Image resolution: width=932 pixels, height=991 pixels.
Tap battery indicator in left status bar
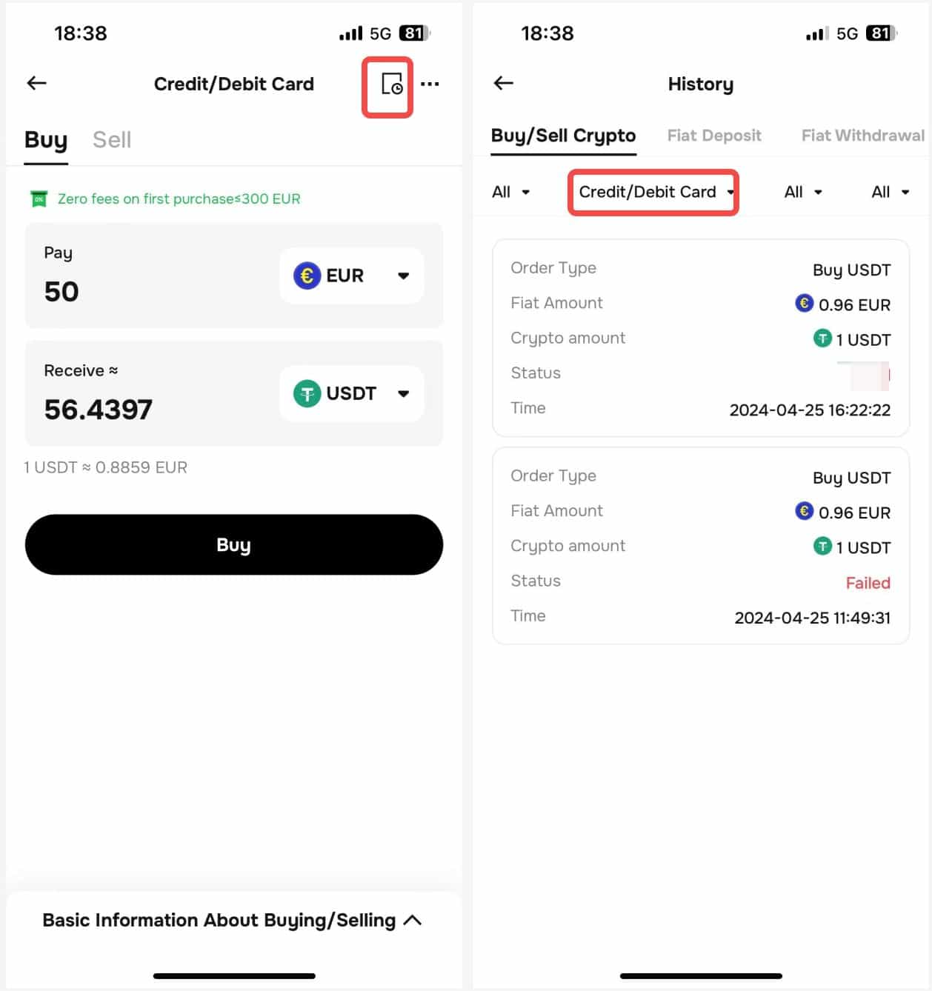[414, 33]
